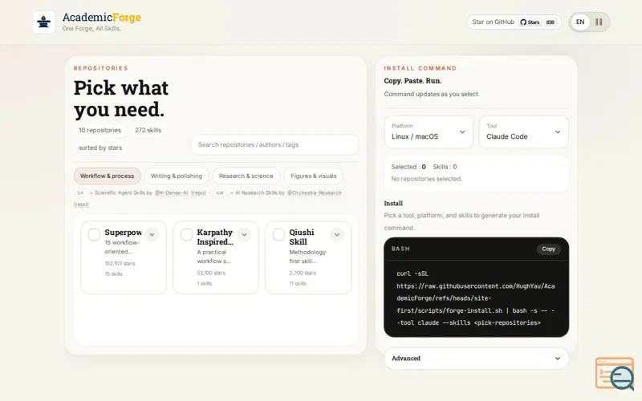Open the Platform dropdown showing Linux / macOS

click(x=429, y=132)
